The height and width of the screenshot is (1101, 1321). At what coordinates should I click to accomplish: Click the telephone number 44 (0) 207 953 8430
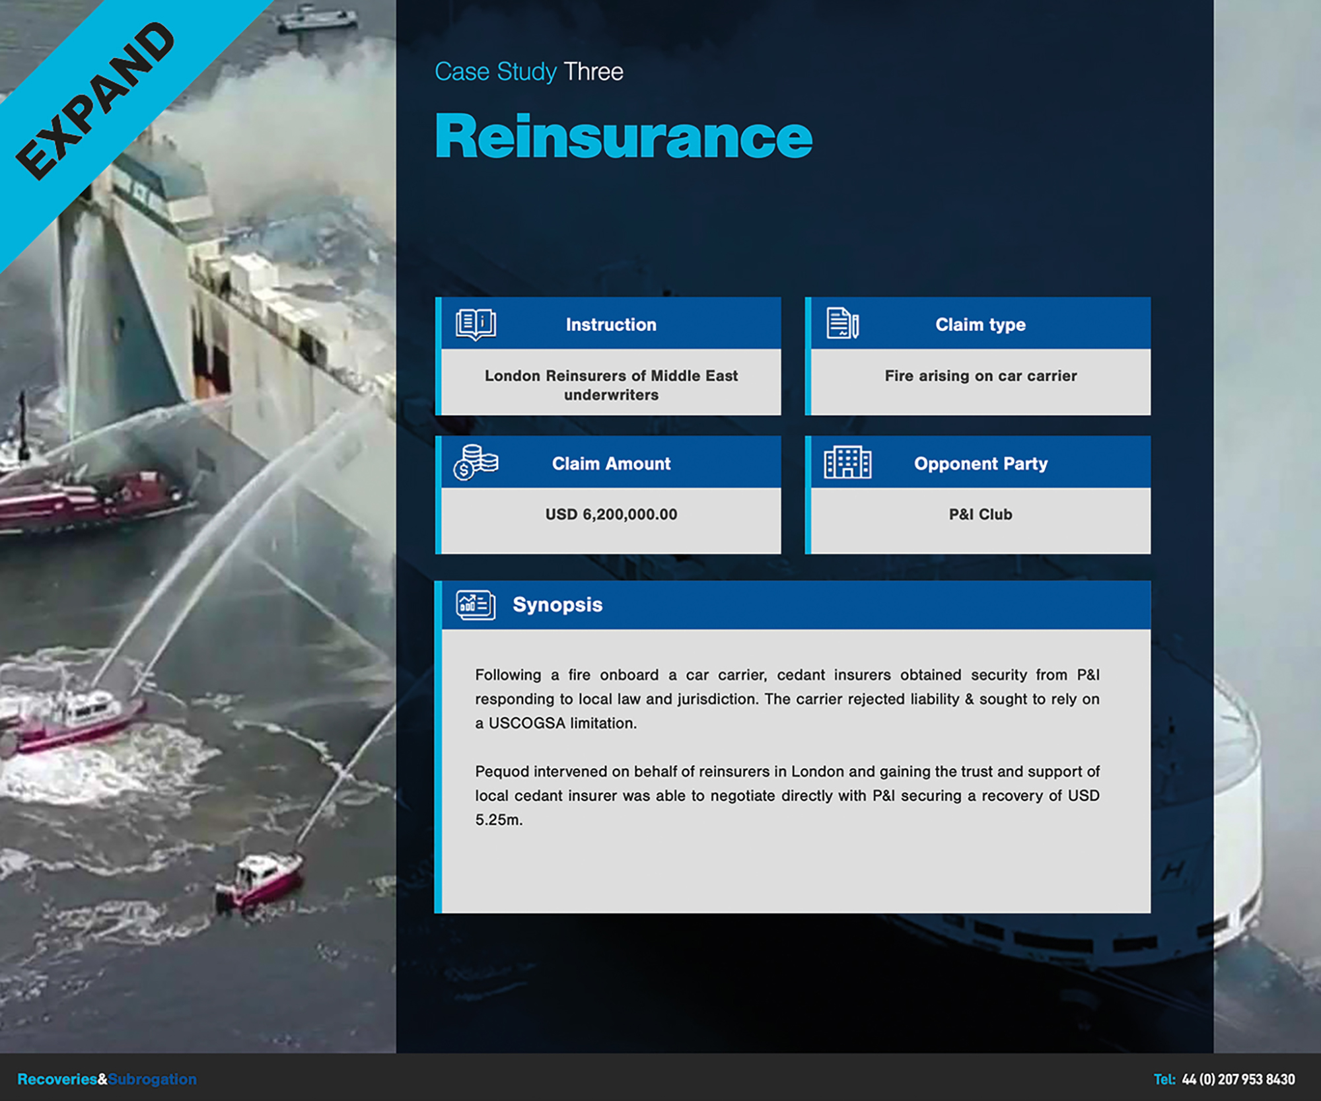1238,1079
